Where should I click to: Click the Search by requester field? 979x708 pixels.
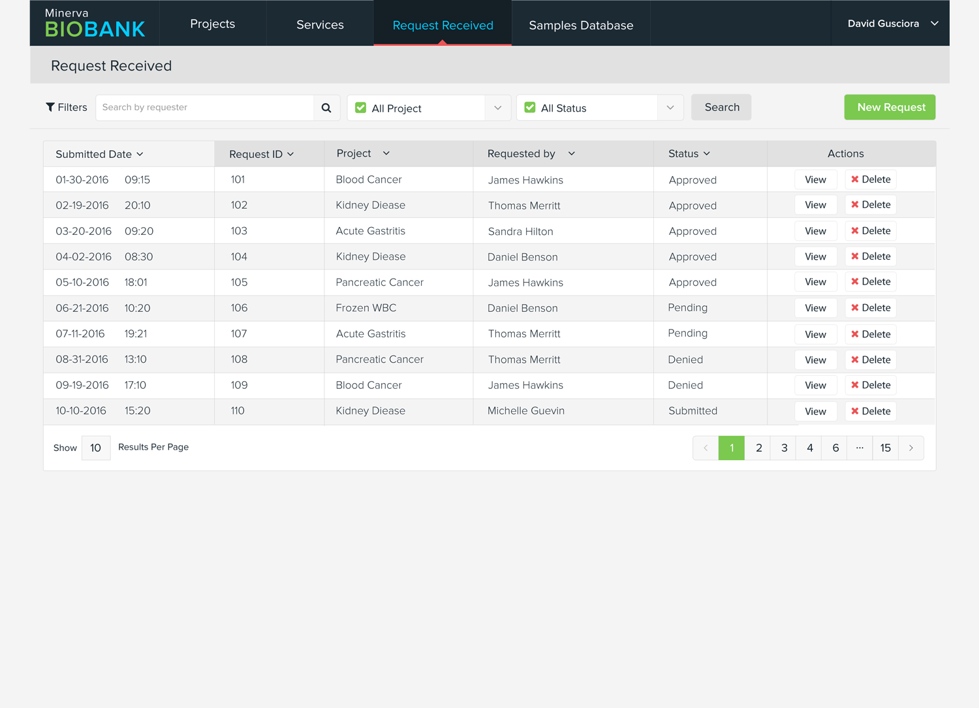[205, 108]
